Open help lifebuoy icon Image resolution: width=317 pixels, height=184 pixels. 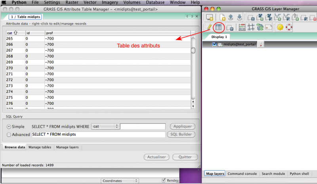[x=289, y=27]
